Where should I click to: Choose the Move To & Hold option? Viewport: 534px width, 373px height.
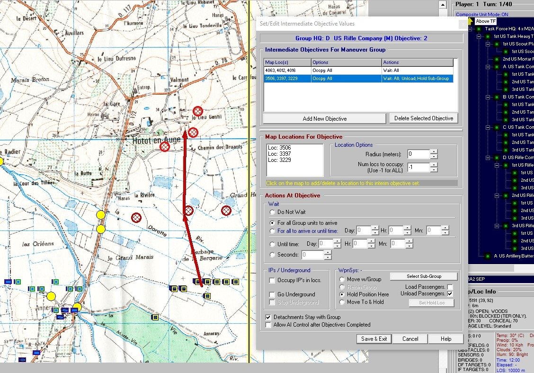343,302
